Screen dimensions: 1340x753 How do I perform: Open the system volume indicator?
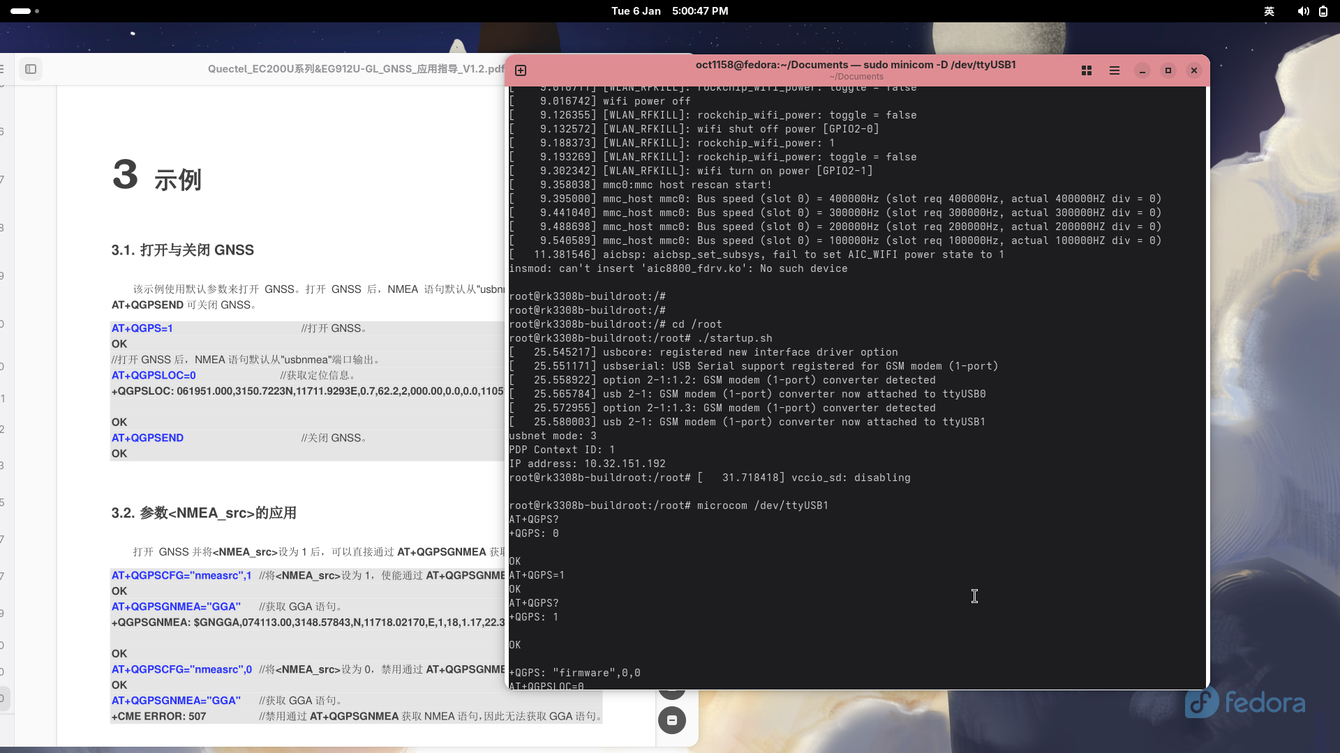point(1303,11)
